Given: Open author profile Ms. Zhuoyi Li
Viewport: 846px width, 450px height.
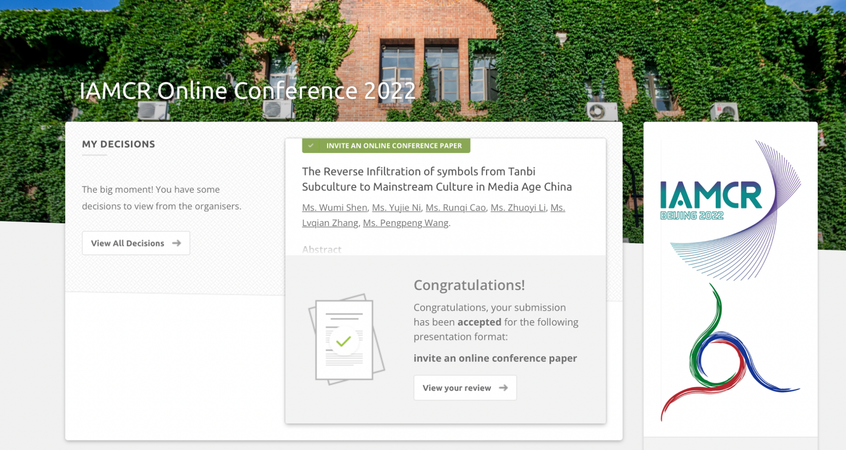Looking at the screenshot, I should (518, 208).
